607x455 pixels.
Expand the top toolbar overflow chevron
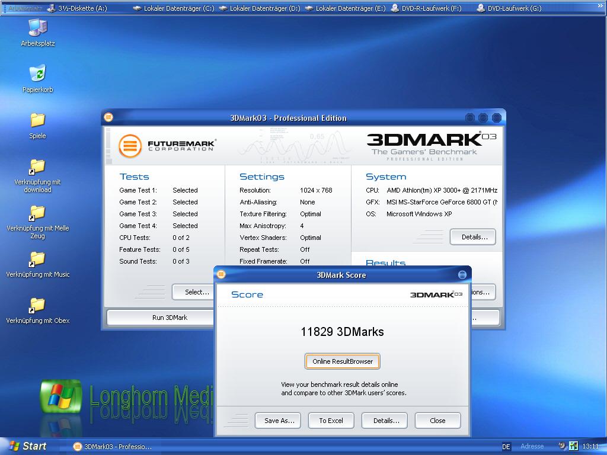[600, 6]
